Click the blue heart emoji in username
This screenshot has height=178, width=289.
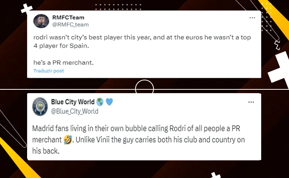(109, 102)
